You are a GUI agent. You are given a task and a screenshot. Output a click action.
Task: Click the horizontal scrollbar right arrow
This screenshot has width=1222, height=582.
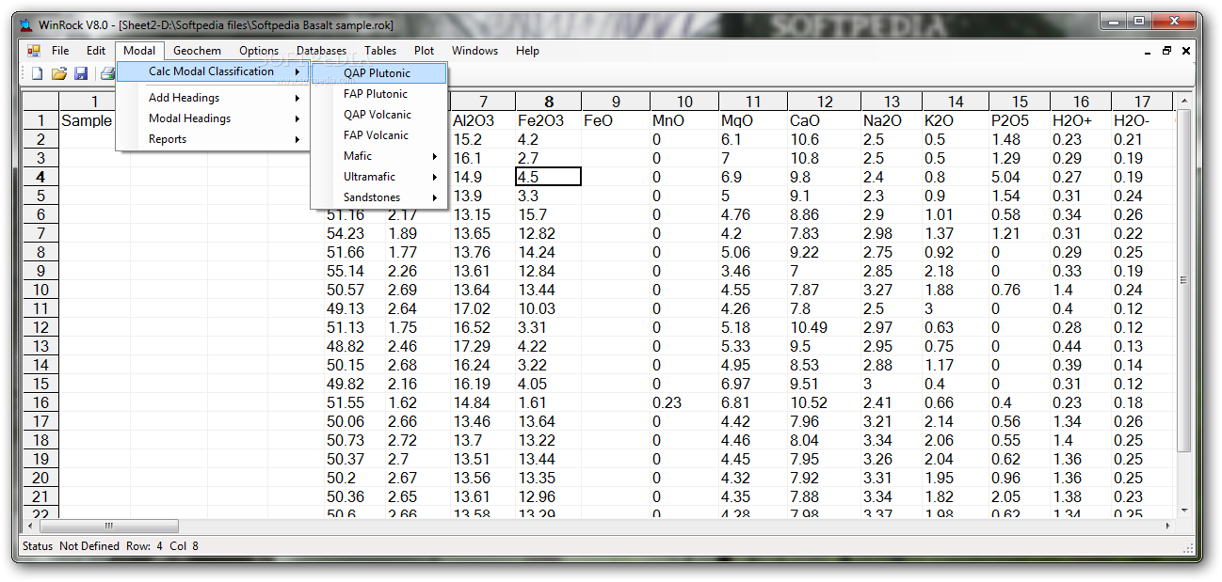click(1167, 526)
